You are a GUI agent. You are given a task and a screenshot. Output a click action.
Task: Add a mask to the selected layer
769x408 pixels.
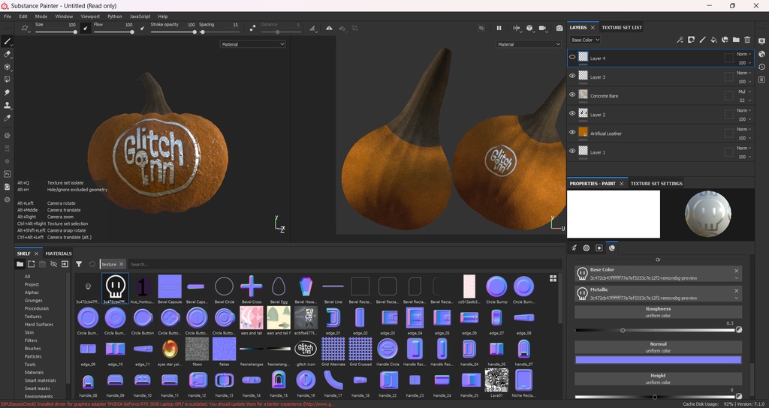(691, 40)
